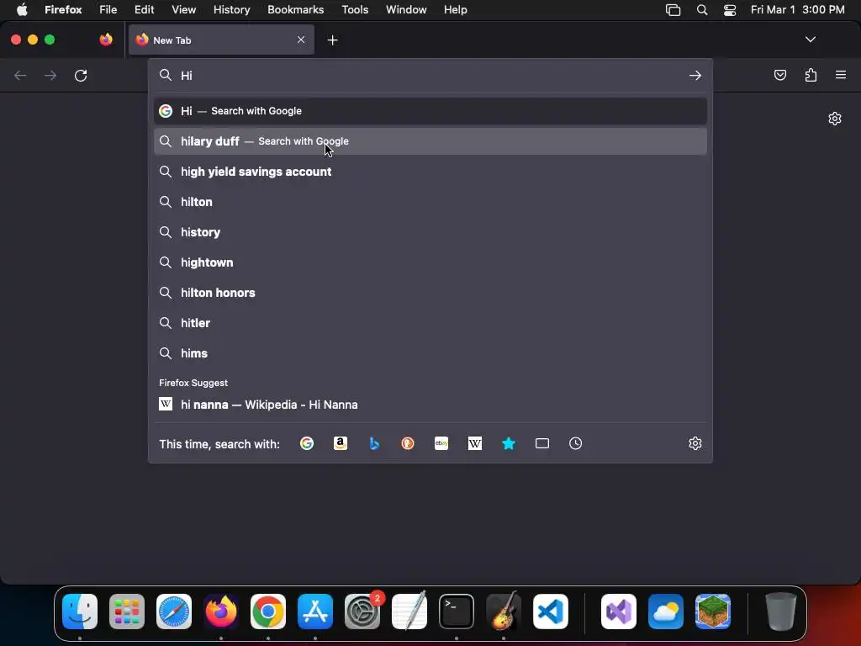Open Control Center in menu bar
This screenshot has width=861, height=646.
click(x=729, y=10)
